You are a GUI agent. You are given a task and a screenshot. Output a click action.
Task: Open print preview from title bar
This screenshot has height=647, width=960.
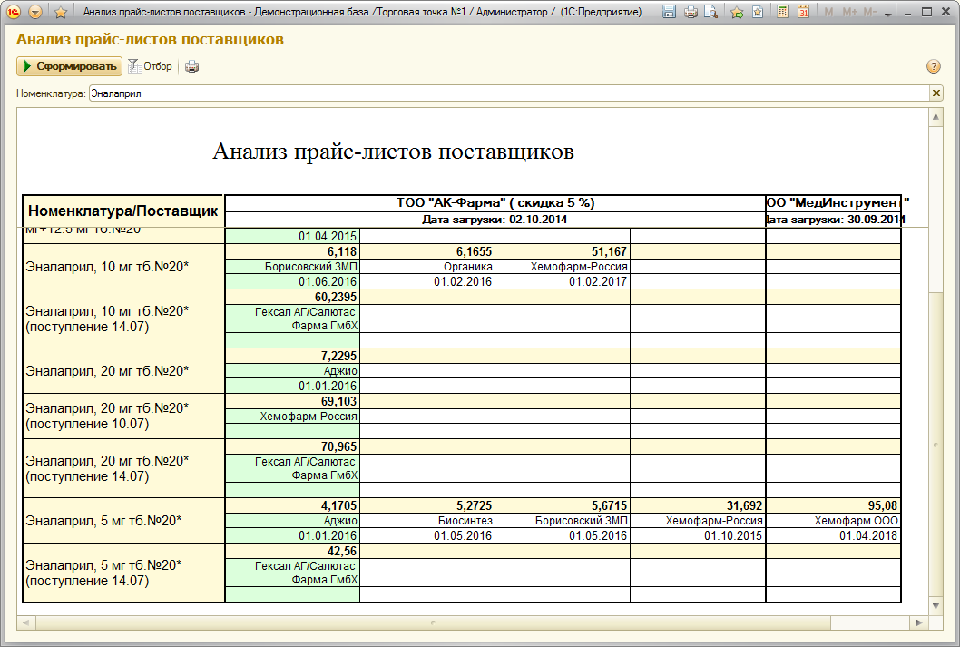point(710,12)
